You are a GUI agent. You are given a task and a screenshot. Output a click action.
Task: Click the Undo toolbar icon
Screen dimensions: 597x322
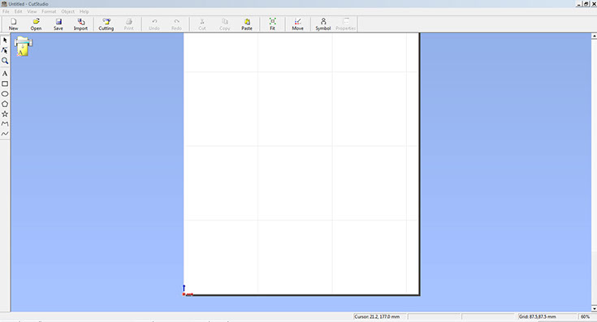click(x=154, y=24)
